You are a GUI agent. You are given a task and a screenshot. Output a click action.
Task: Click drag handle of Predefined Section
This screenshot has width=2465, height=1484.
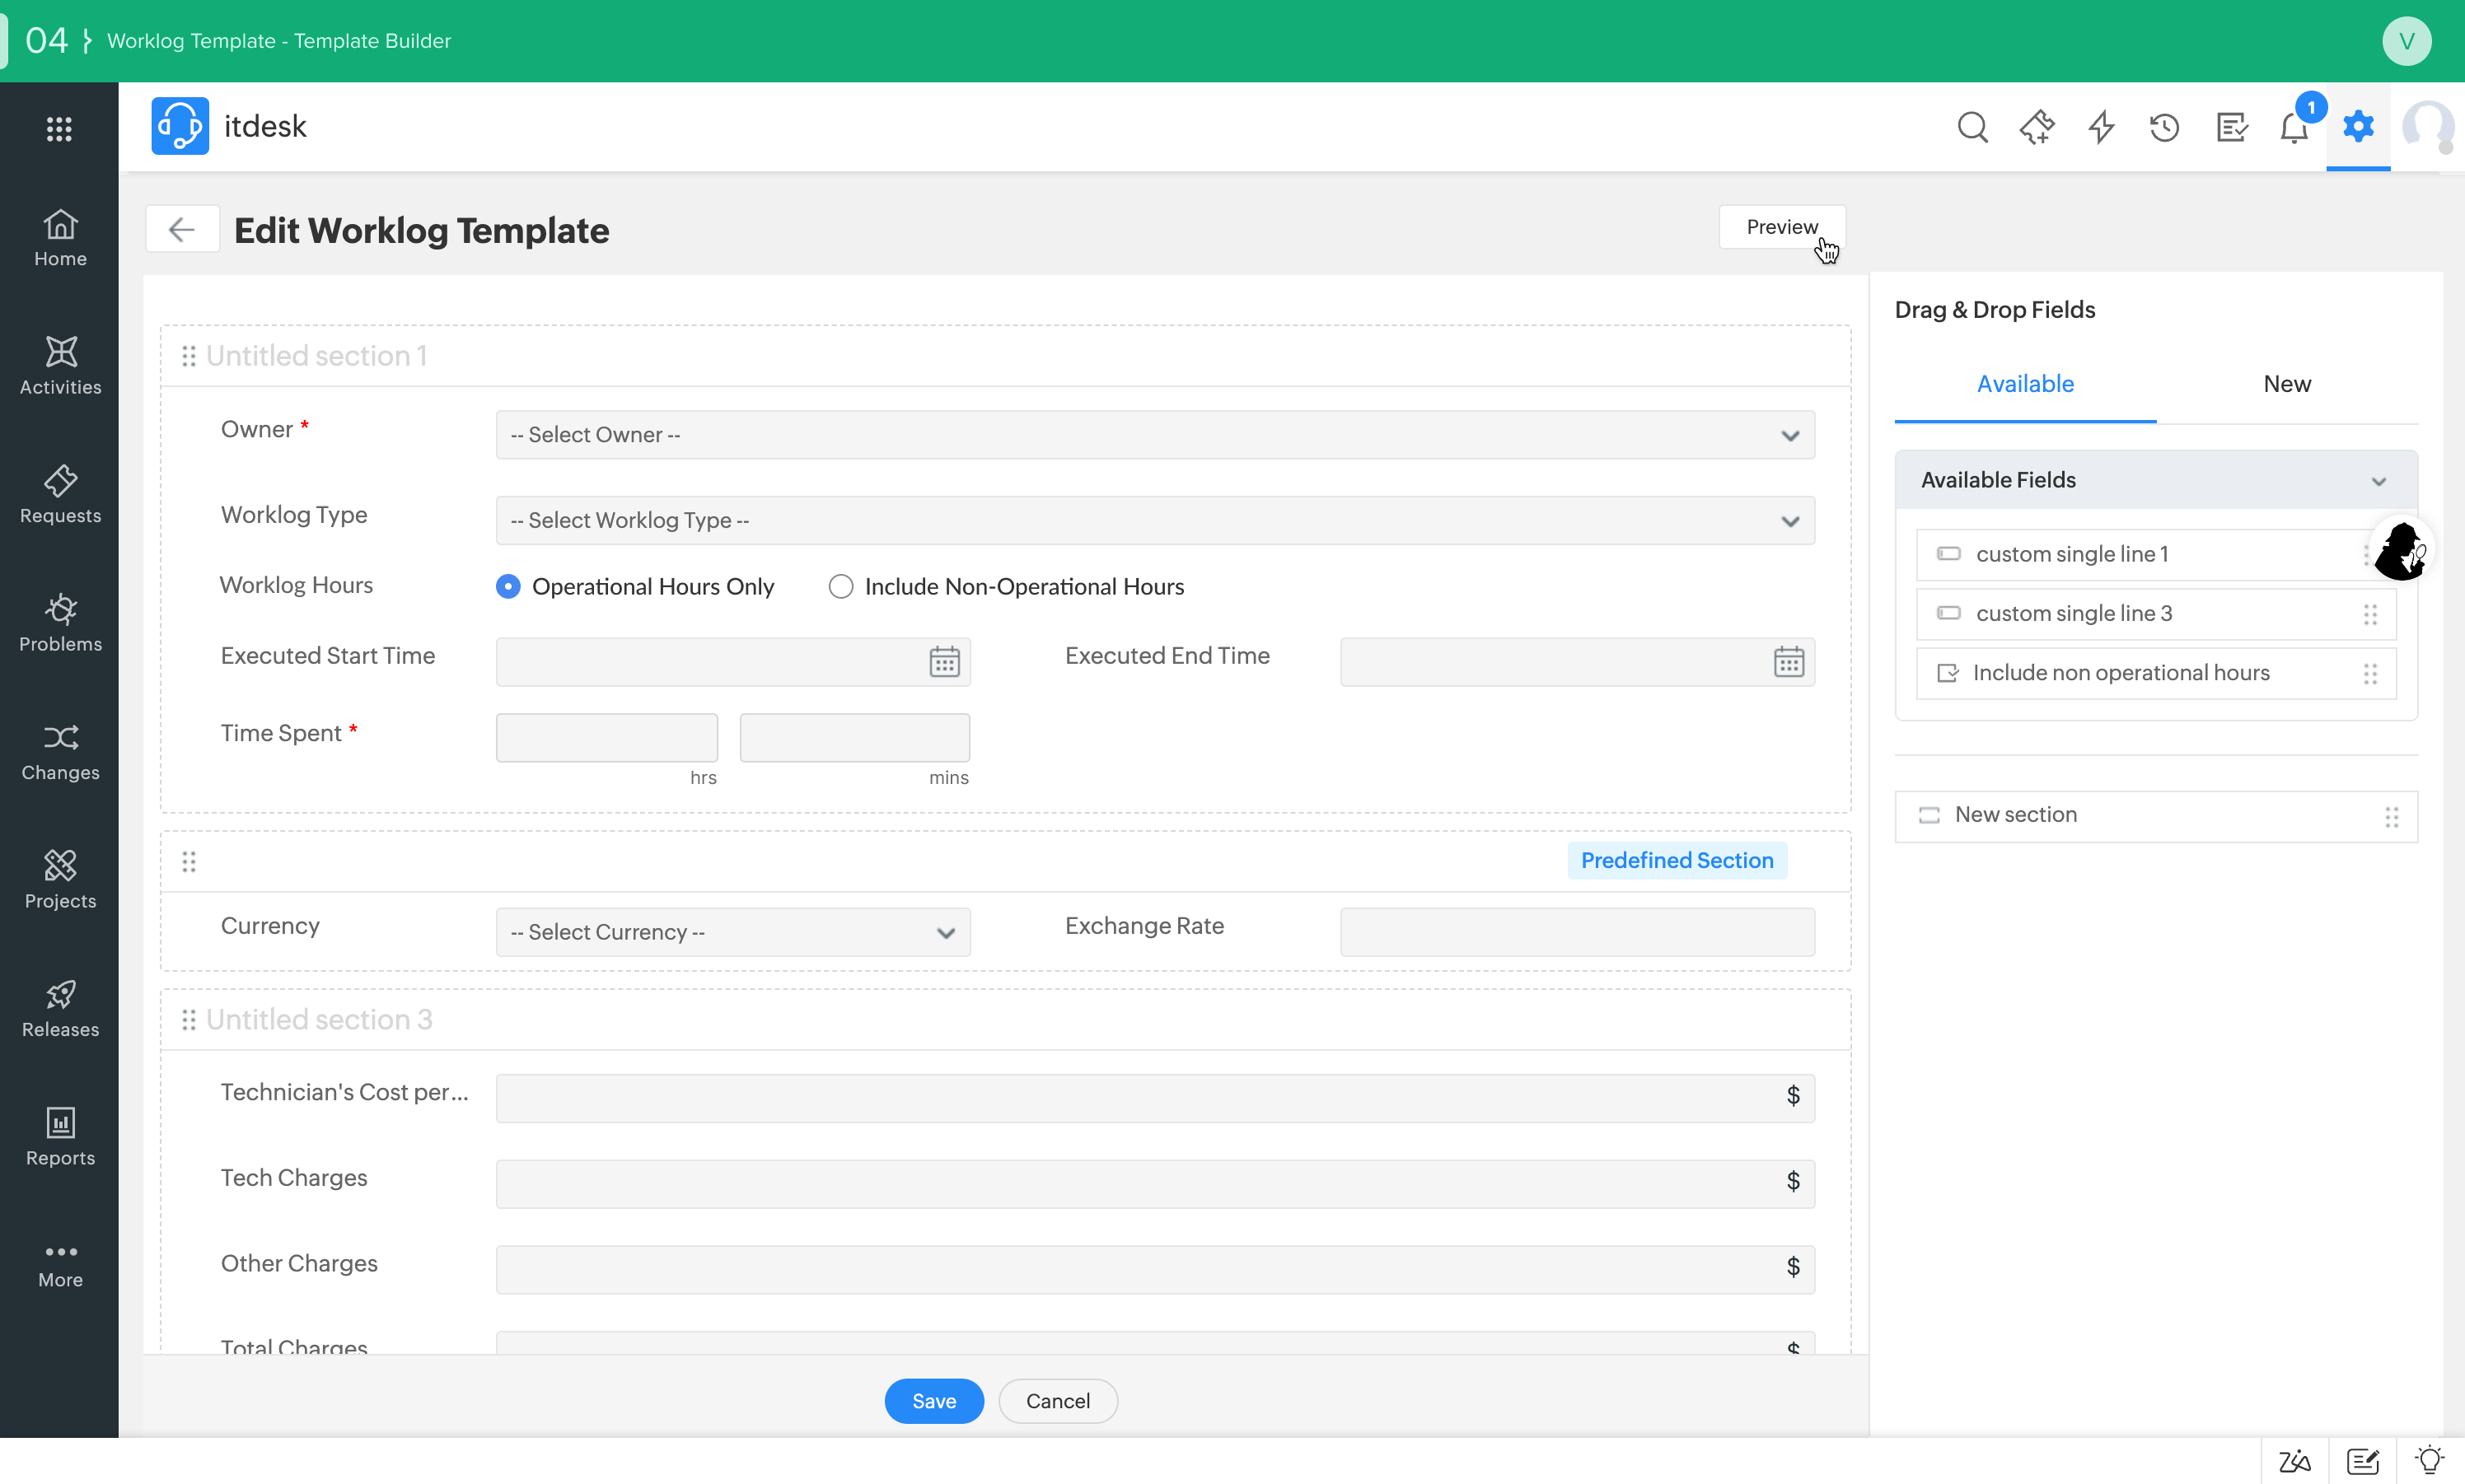coord(188,861)
